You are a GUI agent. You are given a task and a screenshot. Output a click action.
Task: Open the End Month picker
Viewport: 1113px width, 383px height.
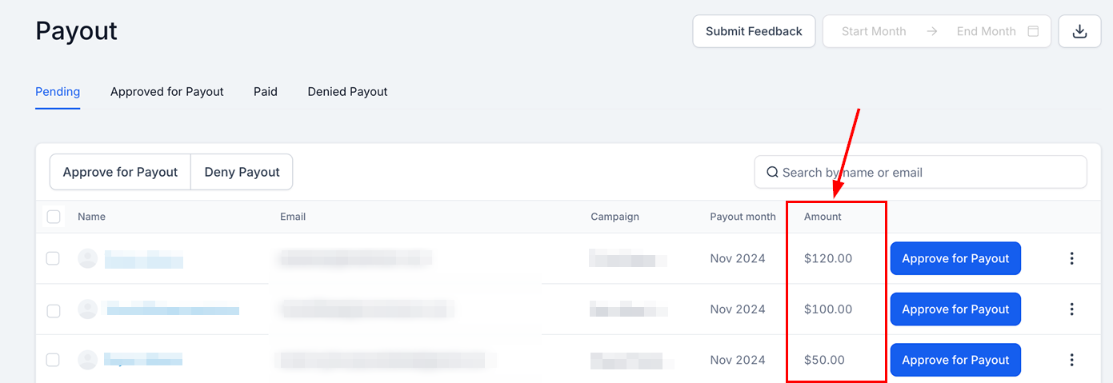point(986,31)
